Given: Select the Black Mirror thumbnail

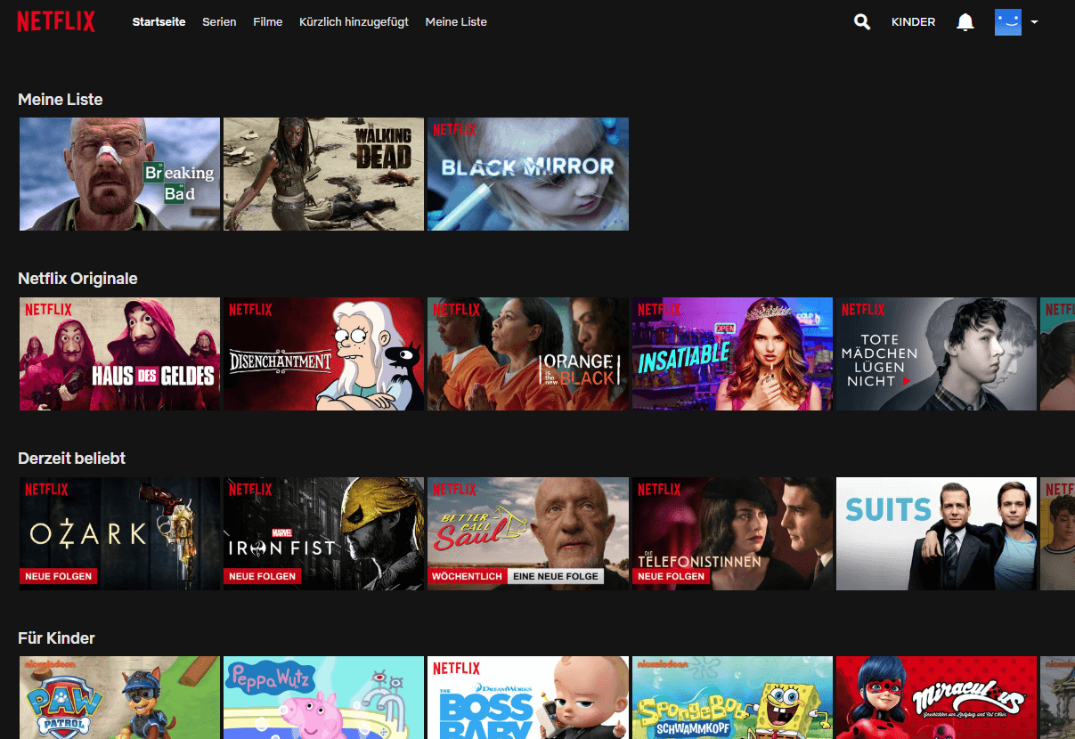Looking at the screenshot, I should click(x=528, y=175).
